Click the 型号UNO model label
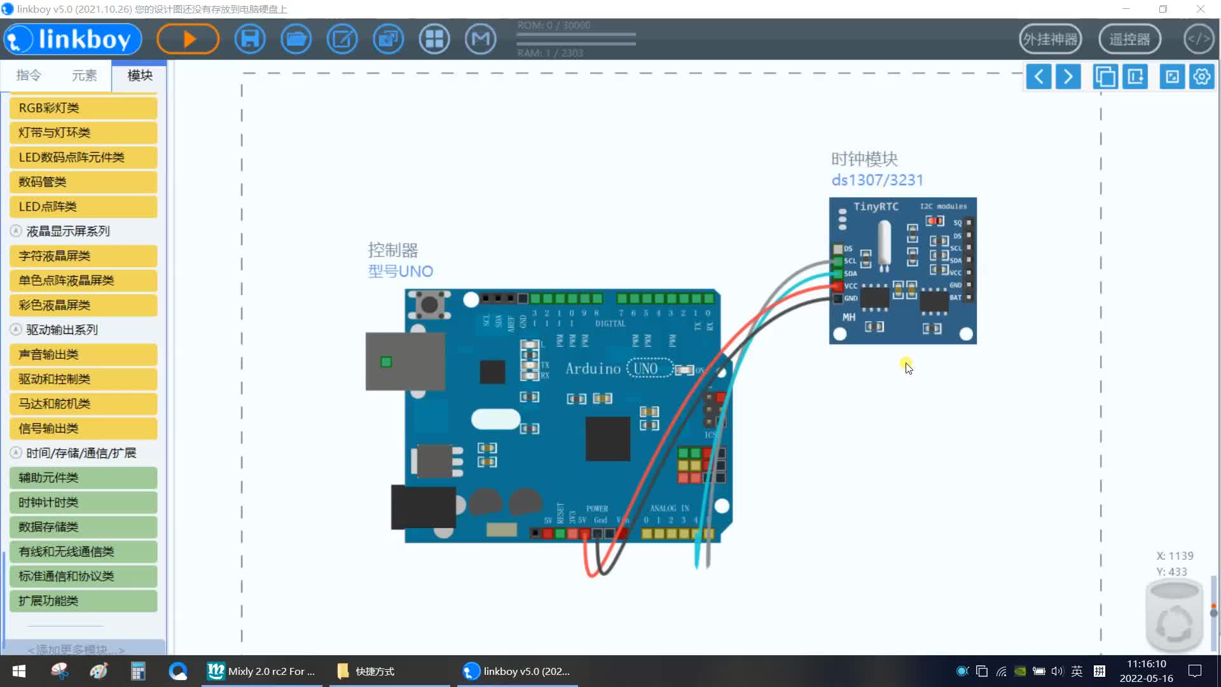 pyautogui.click(x=401, y=272)
